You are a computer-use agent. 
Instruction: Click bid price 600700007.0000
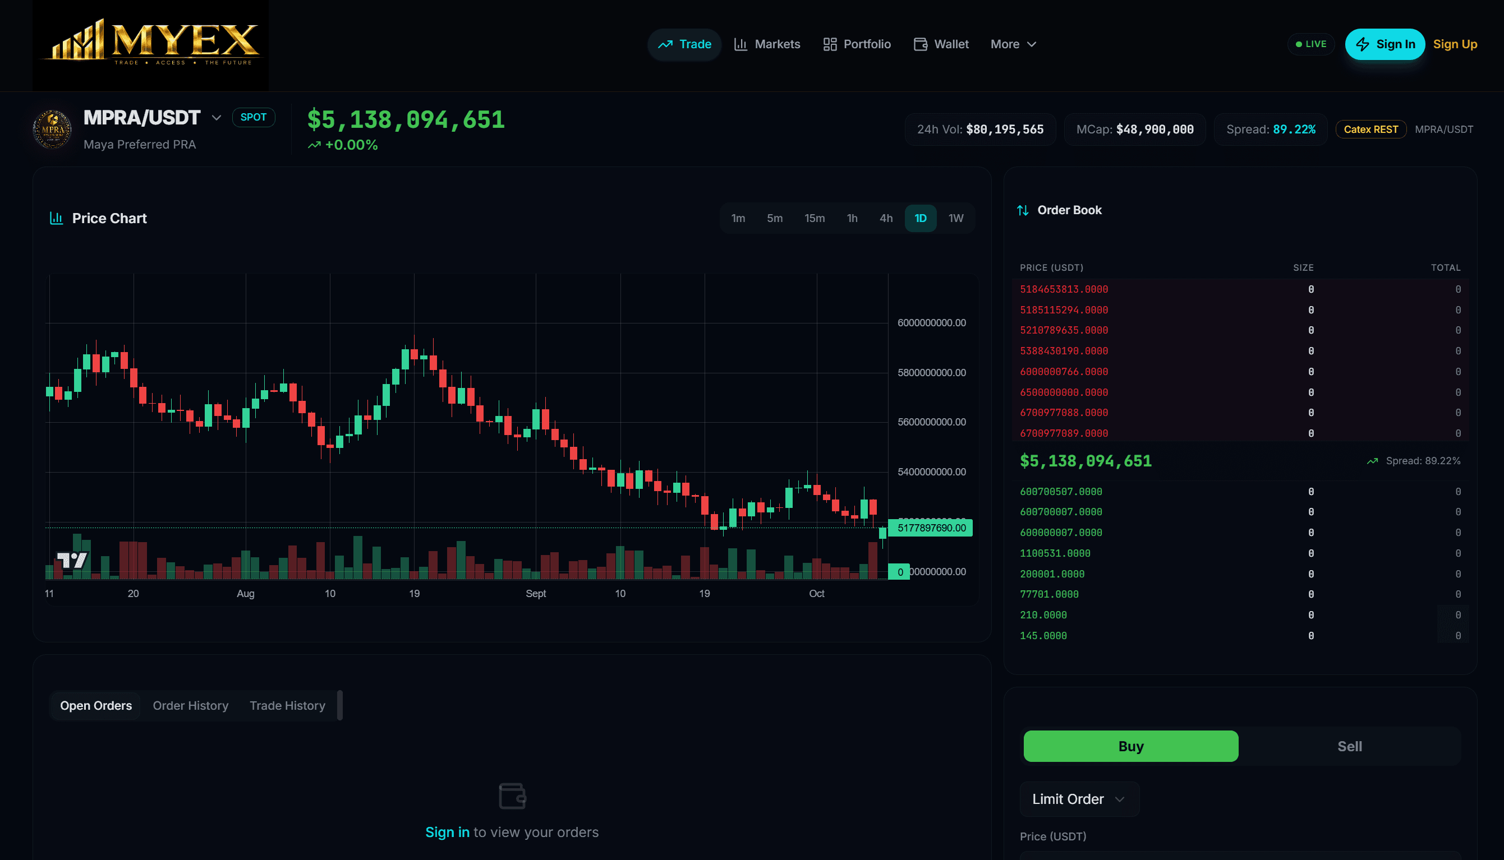pyautogui.click(x=1061, y=511)
